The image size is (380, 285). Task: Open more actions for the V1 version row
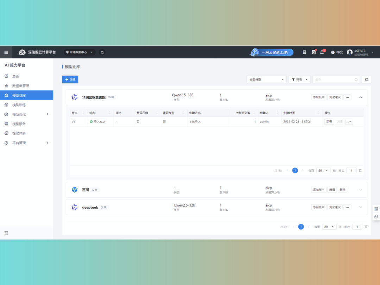click(x=349, y=122)
